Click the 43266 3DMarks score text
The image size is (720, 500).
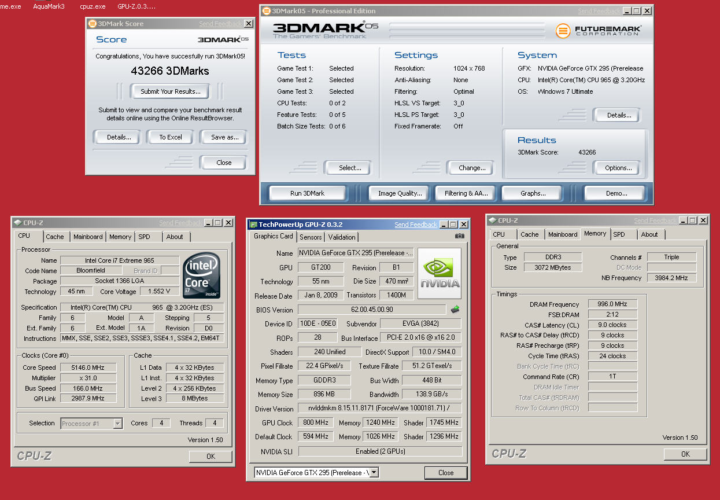coord(170,71)
